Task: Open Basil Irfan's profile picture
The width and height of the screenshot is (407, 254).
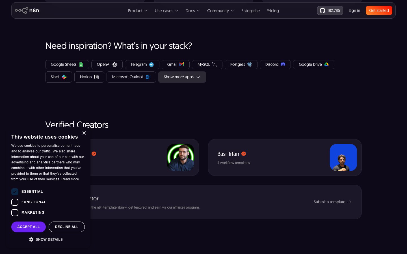Action: tap(343, 157)
